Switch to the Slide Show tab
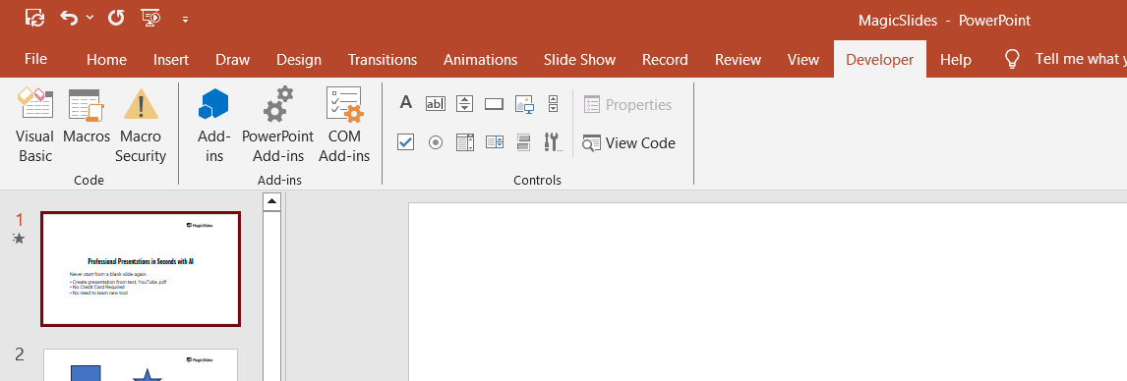Viewport: 1127px width, 381px height. 579,60
